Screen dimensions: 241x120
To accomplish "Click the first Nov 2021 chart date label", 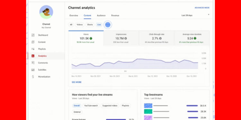I will point(76,76).
